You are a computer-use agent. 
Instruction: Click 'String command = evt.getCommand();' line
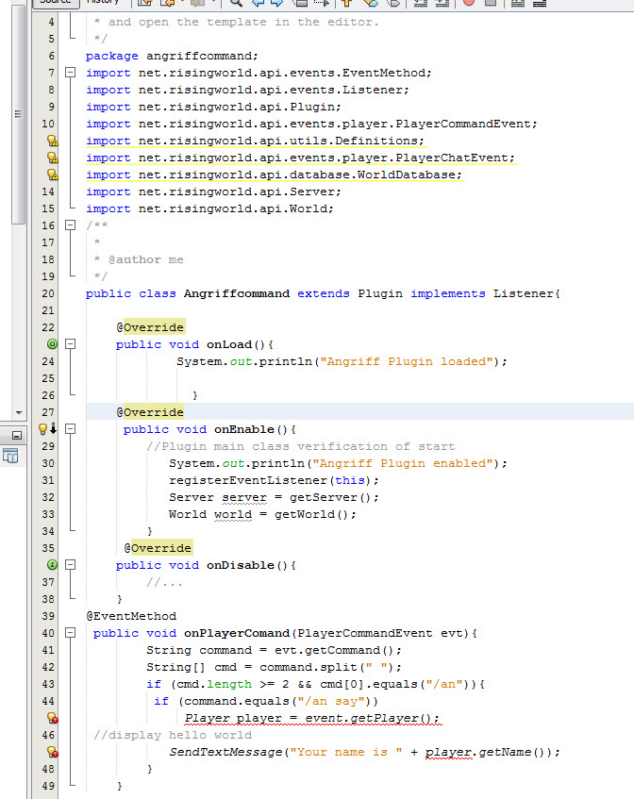(274, 650)
